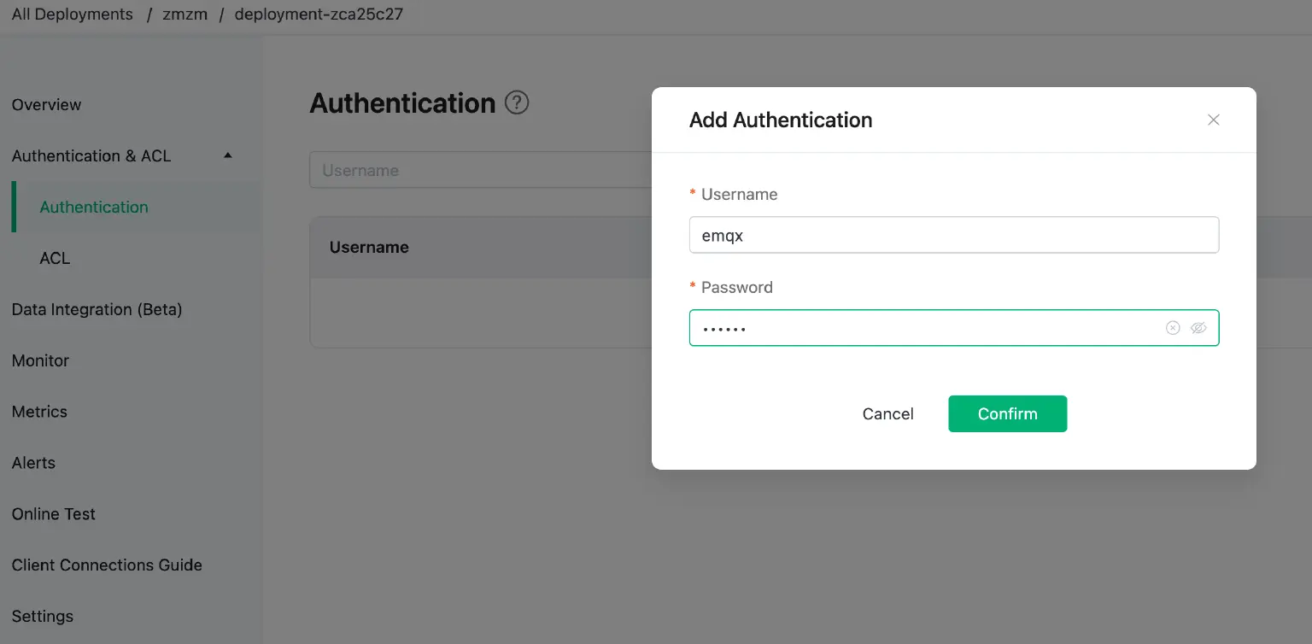Open the ACL subsection

point(55,258)
